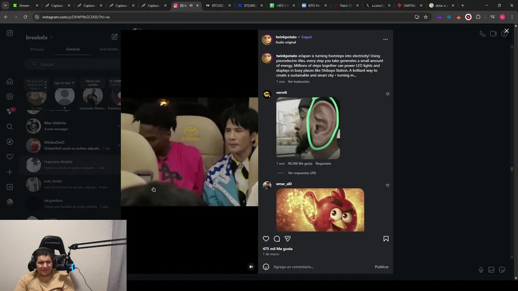Click 'Ver traducción' under the caption

click(299, 82)
